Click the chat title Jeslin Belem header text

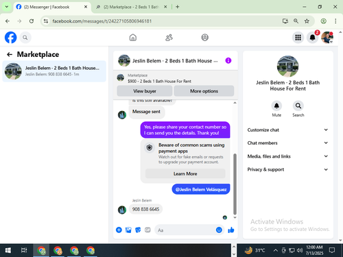click(x=175, y=61)
